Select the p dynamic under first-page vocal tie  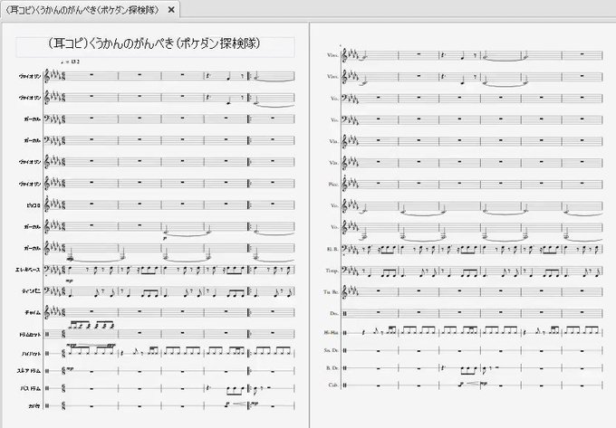click(x=165, y=238)
